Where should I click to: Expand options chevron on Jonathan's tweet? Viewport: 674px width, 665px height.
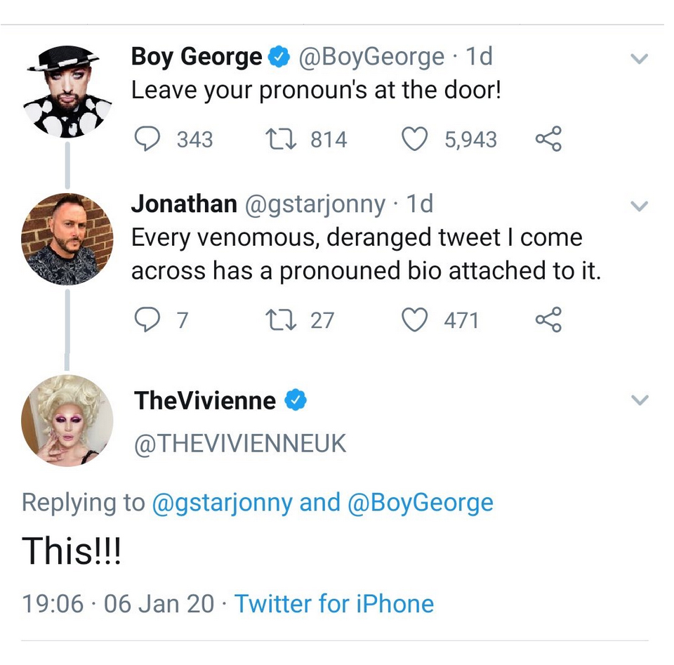[639, 206]
